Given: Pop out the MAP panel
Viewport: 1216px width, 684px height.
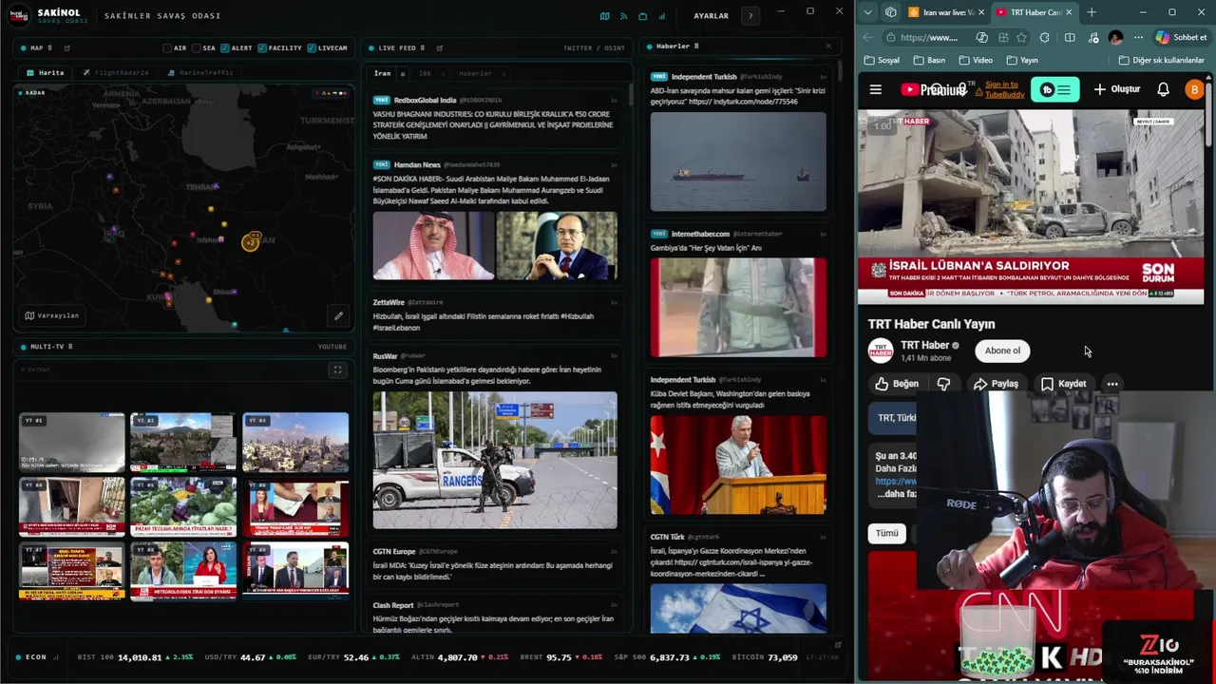Looking at the screenshot, I should pos(66,47).
